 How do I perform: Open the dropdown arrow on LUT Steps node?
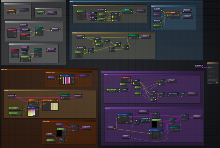point(23,114)
